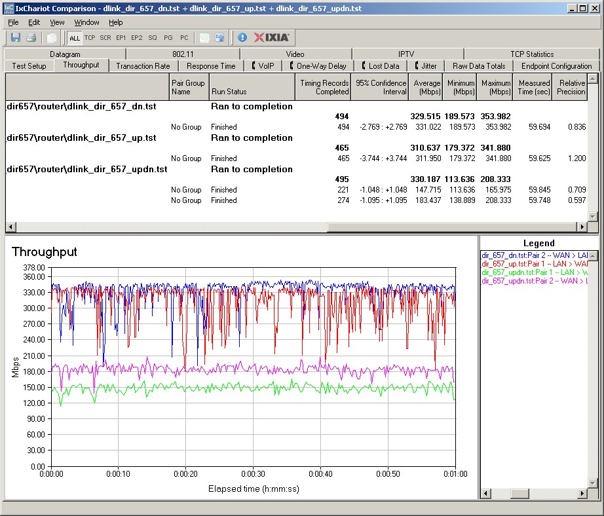Click the Measured Time (sec) column header
604x516 pixels.
[533, 87]
